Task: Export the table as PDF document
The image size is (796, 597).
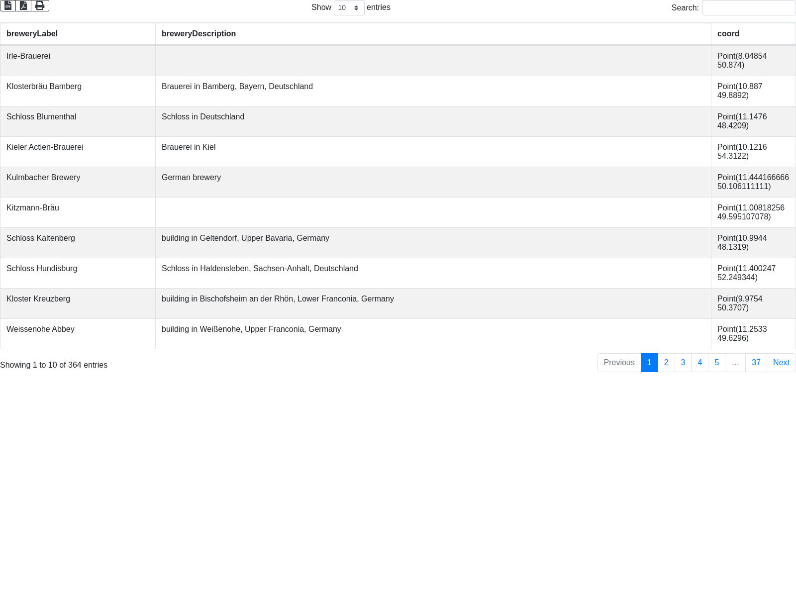Action: pos(23,5)
